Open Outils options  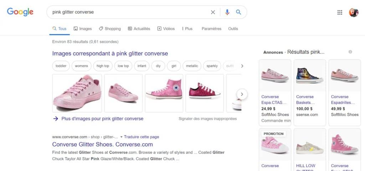(233, 29)
